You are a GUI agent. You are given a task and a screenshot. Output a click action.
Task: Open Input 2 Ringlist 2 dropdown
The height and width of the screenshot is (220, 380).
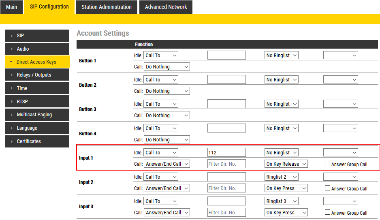pos(281,177)
